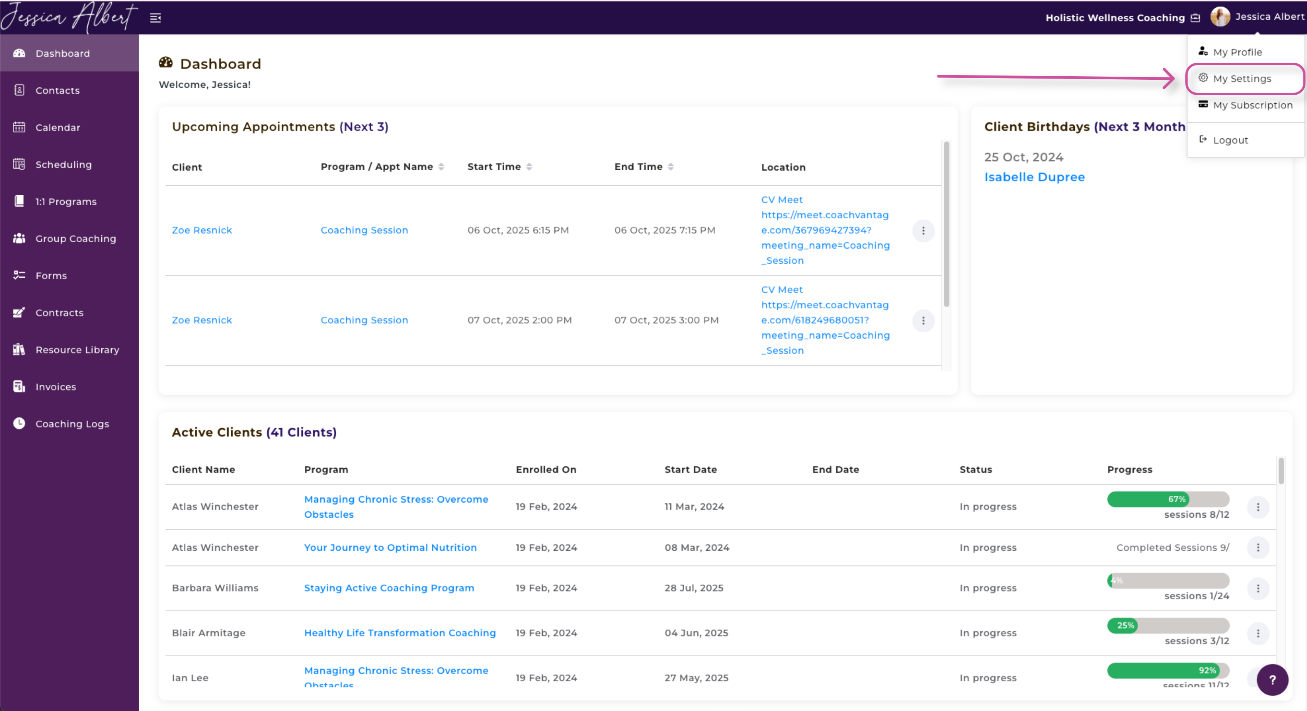Click Atlas Winchester's 67% progress bar
1307x711 pixels.
[1168, 499]
